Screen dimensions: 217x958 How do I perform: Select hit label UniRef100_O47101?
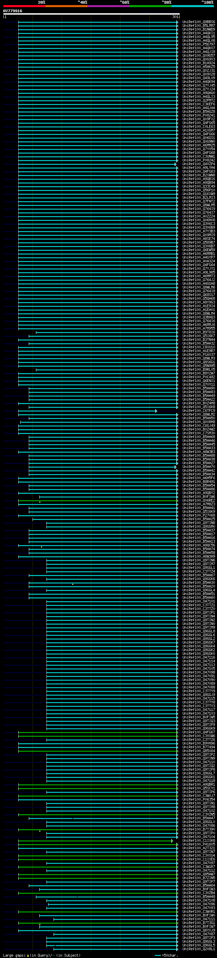[199, 602]
